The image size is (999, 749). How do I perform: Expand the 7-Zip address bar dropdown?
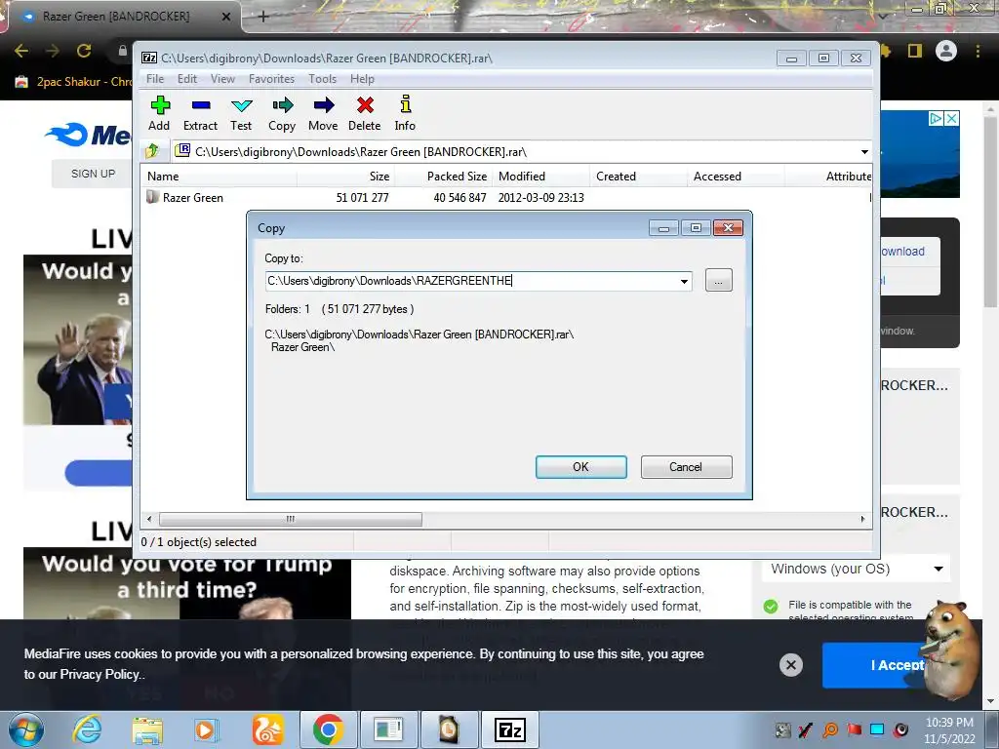864,152
